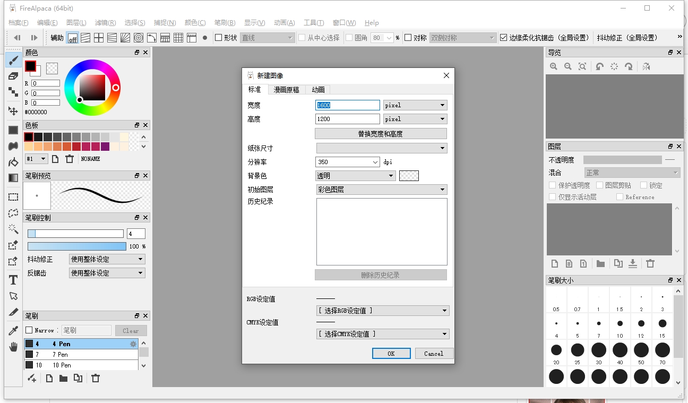This screenshot has height=403, width=688.
Task: Open the 选择RGB设定值 dropdown
Action: [383, 311]
